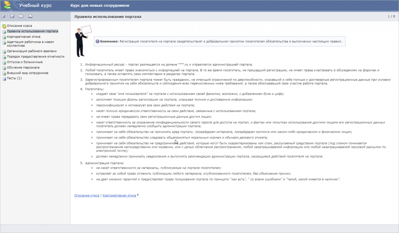Click the first toolbar icon with checkmark note
Image resolution: width=399 pixels, height=233 pixels.
point(4,16)
